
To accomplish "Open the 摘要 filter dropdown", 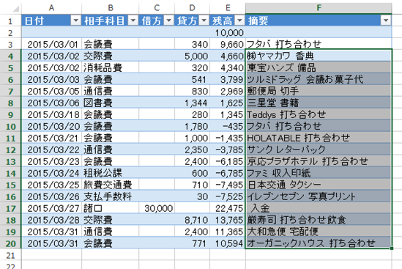I will point(386,21).
